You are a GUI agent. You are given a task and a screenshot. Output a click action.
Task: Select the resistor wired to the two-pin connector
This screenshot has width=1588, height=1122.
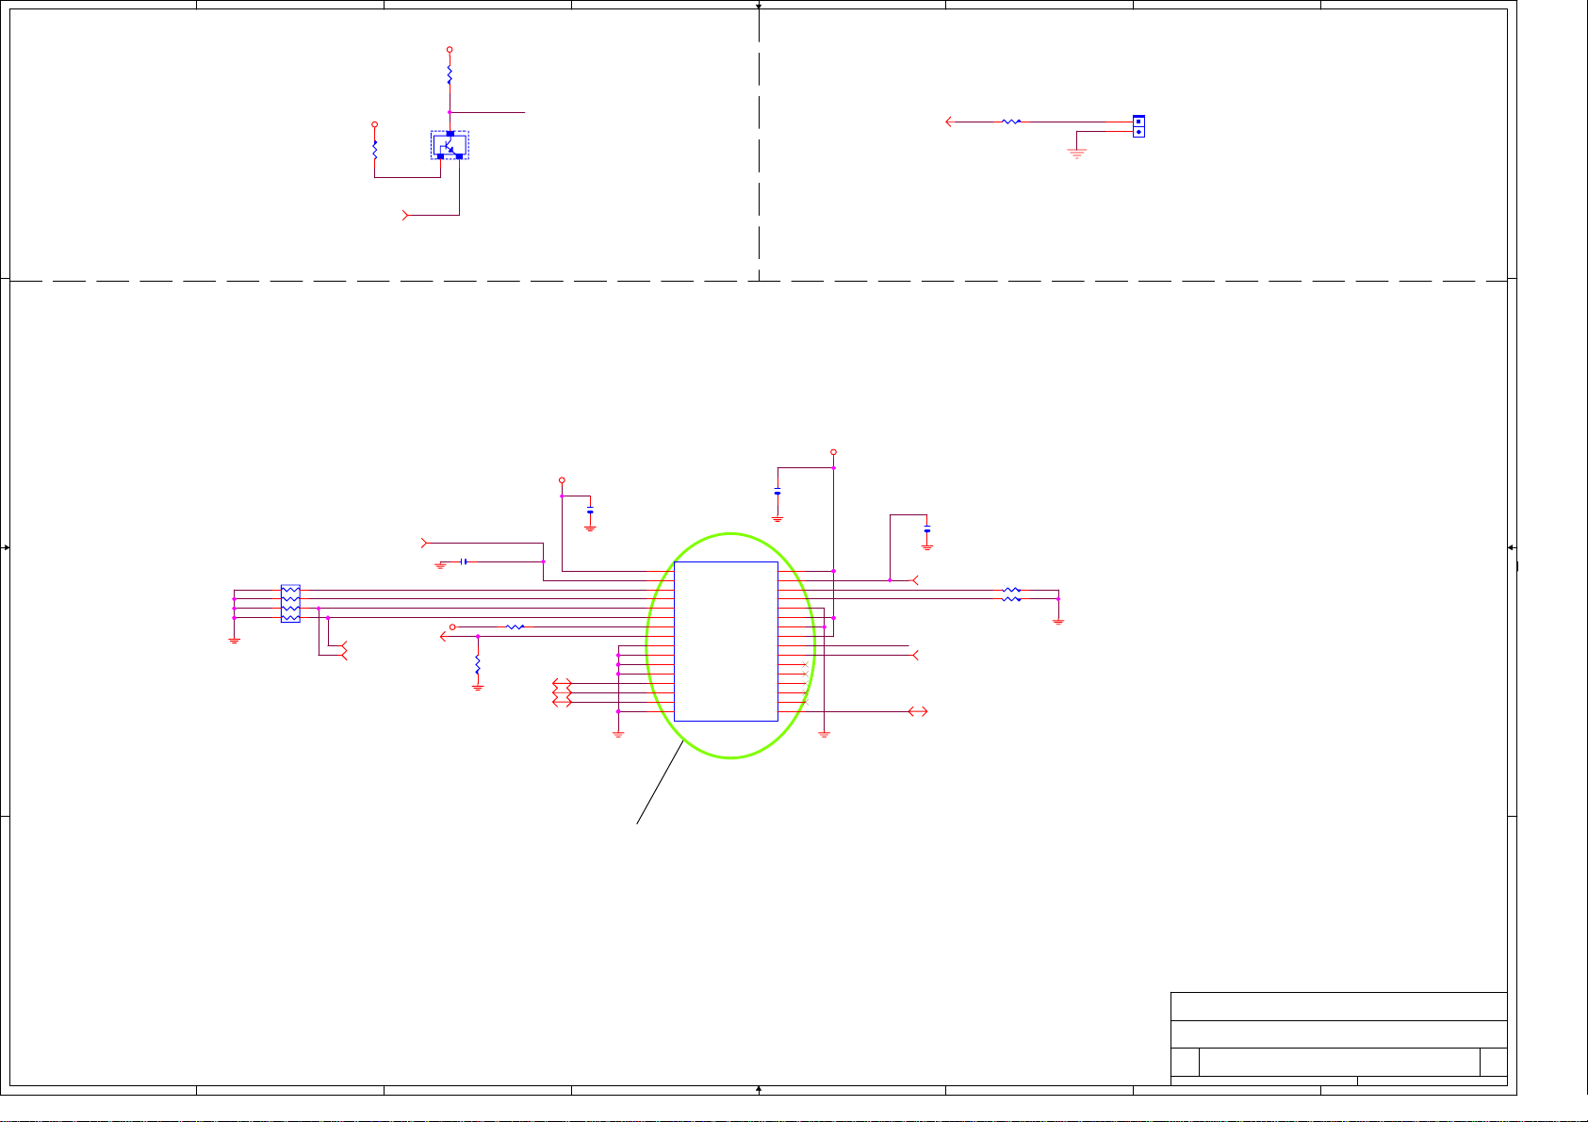(x=1011, y=122)
